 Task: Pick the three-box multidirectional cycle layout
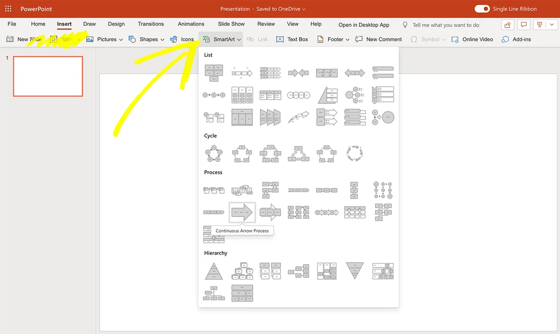[298, 153]
